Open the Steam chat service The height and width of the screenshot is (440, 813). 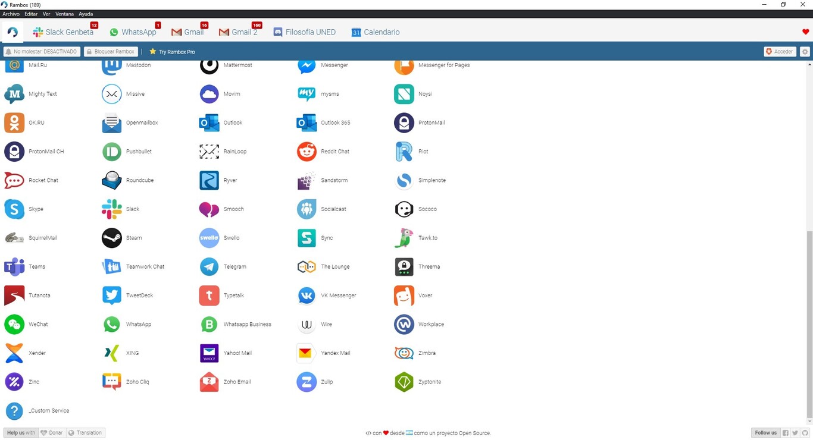pos(111,237)
